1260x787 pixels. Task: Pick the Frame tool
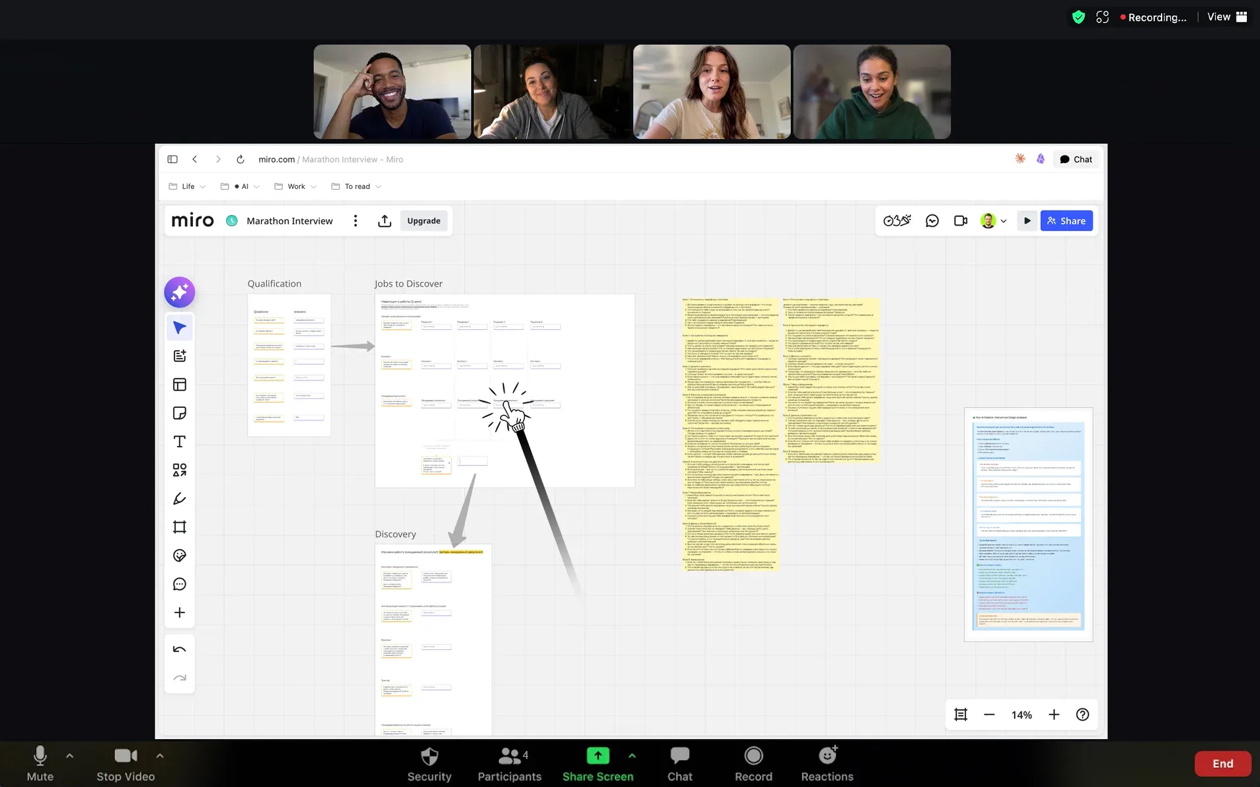(x=179, y=527)
